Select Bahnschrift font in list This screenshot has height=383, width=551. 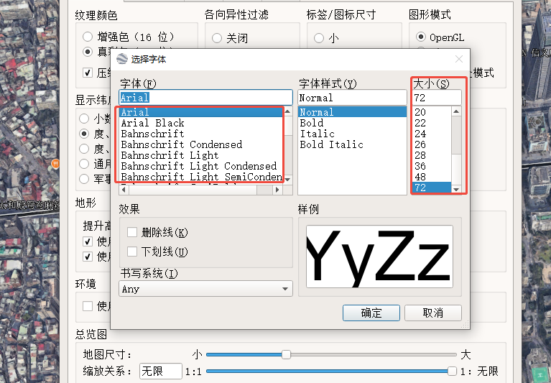(x=201, y=134)
